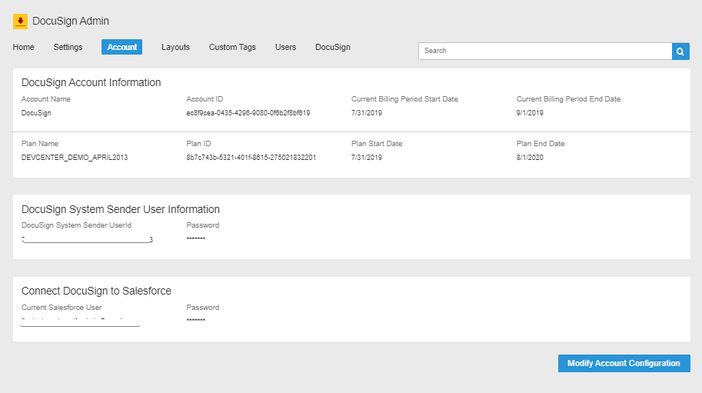Open the Settings tab

[68, 48]
